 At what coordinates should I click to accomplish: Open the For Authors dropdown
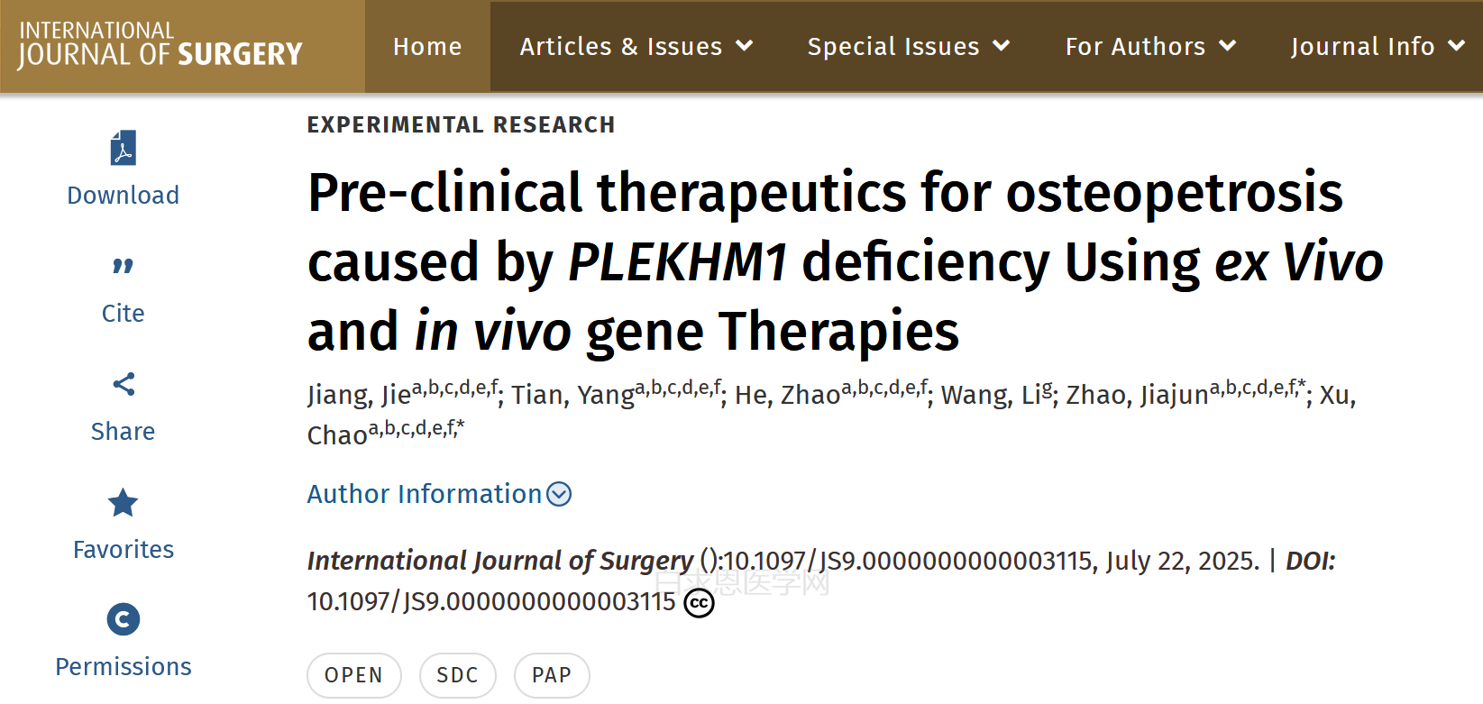(x=1150, y=46)
